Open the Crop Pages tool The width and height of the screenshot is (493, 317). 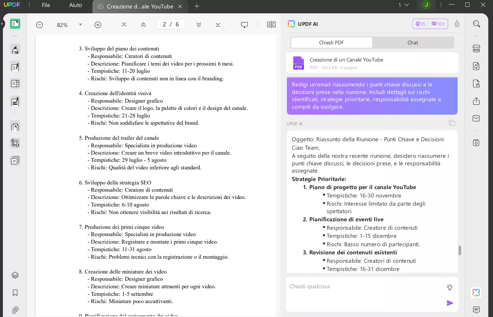pyautogui.click(x=15, y=143)
